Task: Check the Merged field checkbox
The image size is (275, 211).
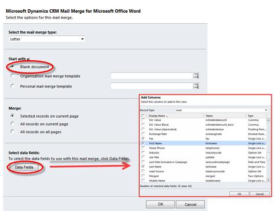Action: (143, 176)
